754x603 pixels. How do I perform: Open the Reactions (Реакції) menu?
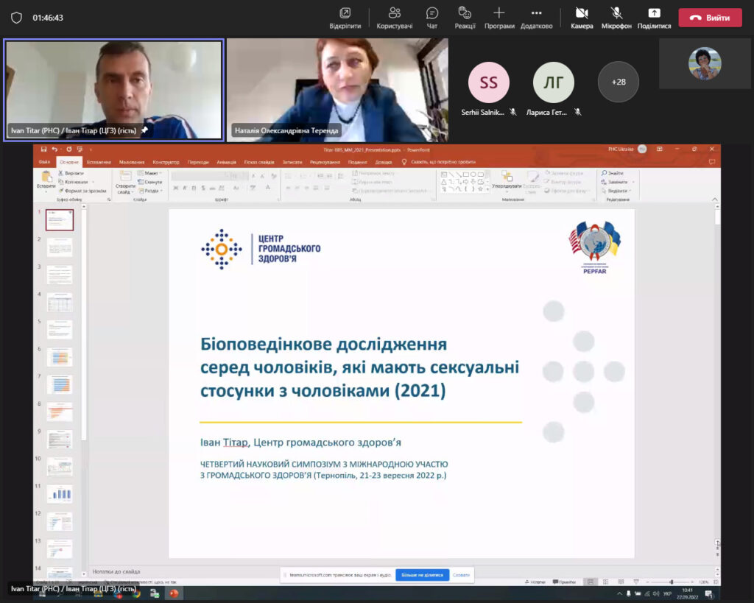coord(465,17)
